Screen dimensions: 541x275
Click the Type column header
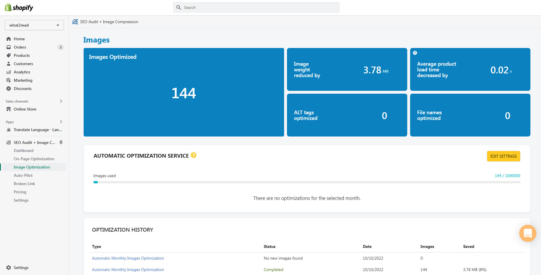click(x=97, y=246)
